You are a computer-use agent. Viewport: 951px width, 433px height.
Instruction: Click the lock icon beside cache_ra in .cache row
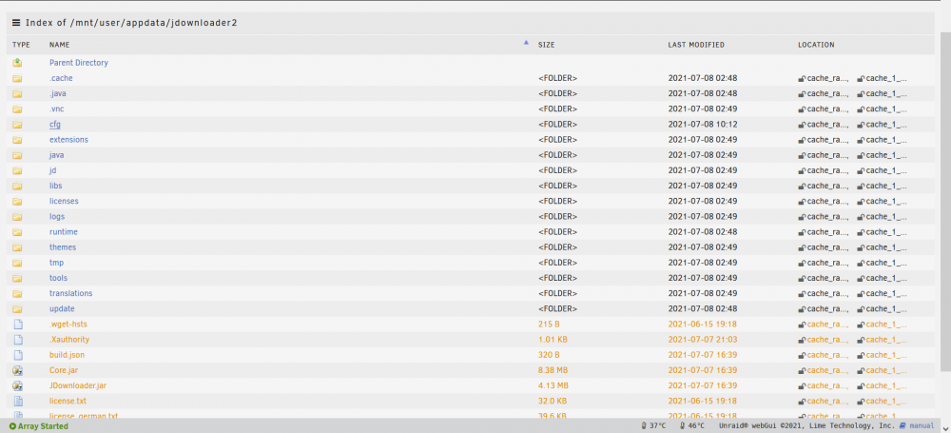coord(802,78)
